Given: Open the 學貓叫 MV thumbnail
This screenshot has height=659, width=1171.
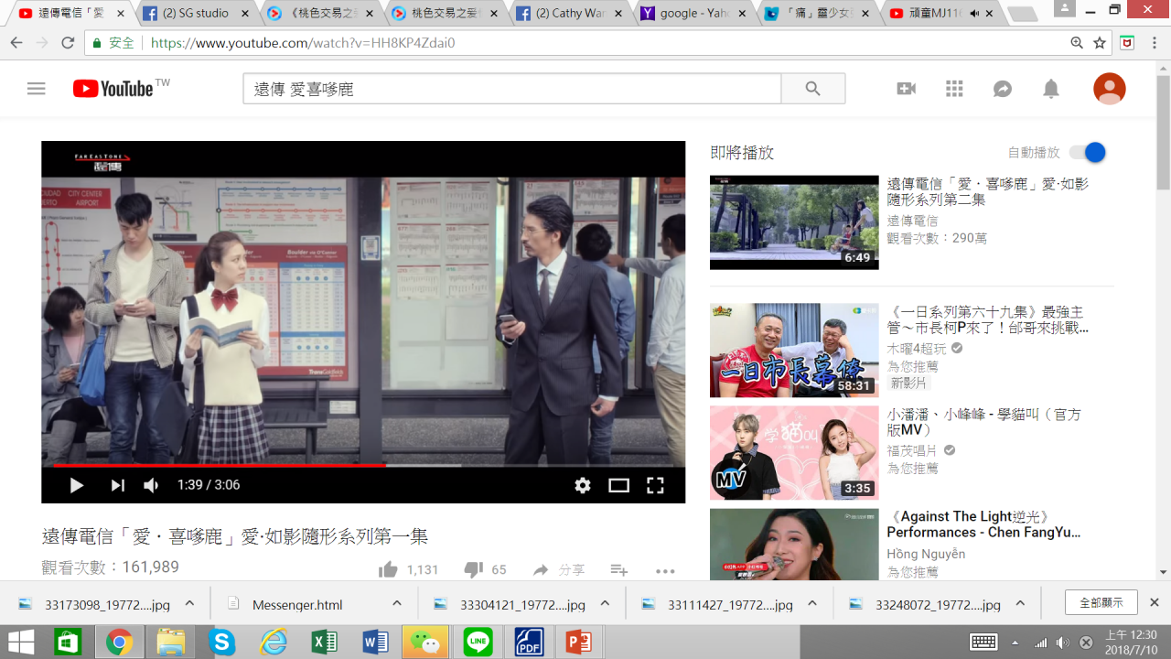Looking at the screenshot, I should tap(794, 453).
